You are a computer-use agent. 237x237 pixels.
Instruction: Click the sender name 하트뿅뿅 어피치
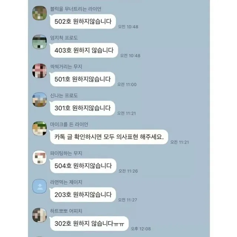pyautogui.click(x=66, y=211)
